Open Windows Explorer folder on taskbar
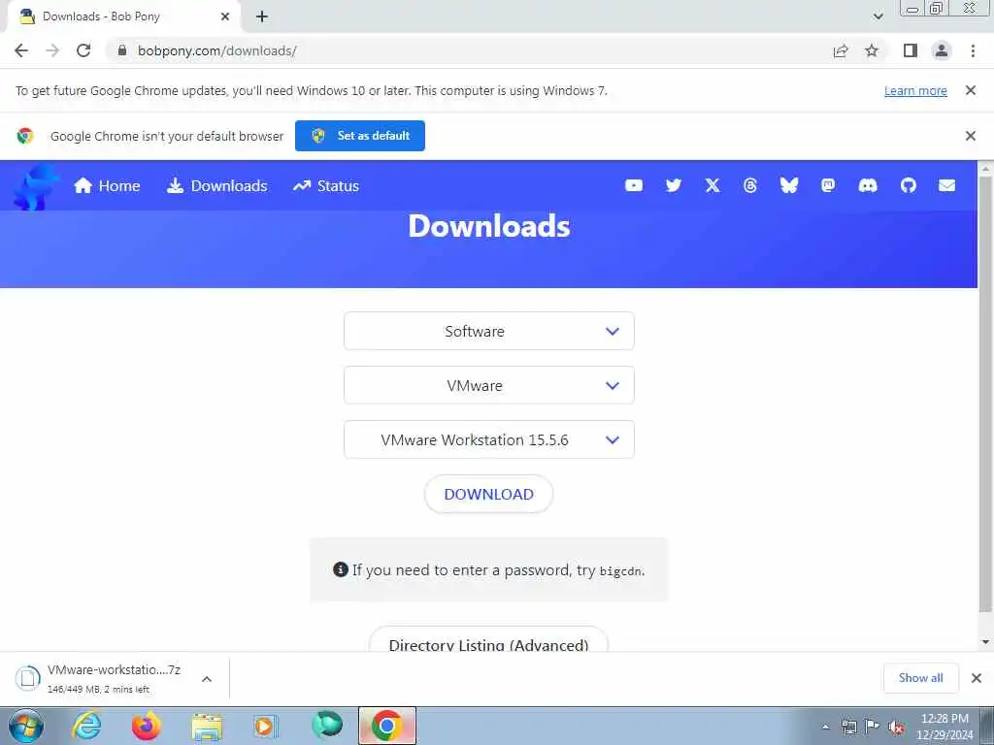This screenshot has width=994, height=745. click(x=207, y=726)
